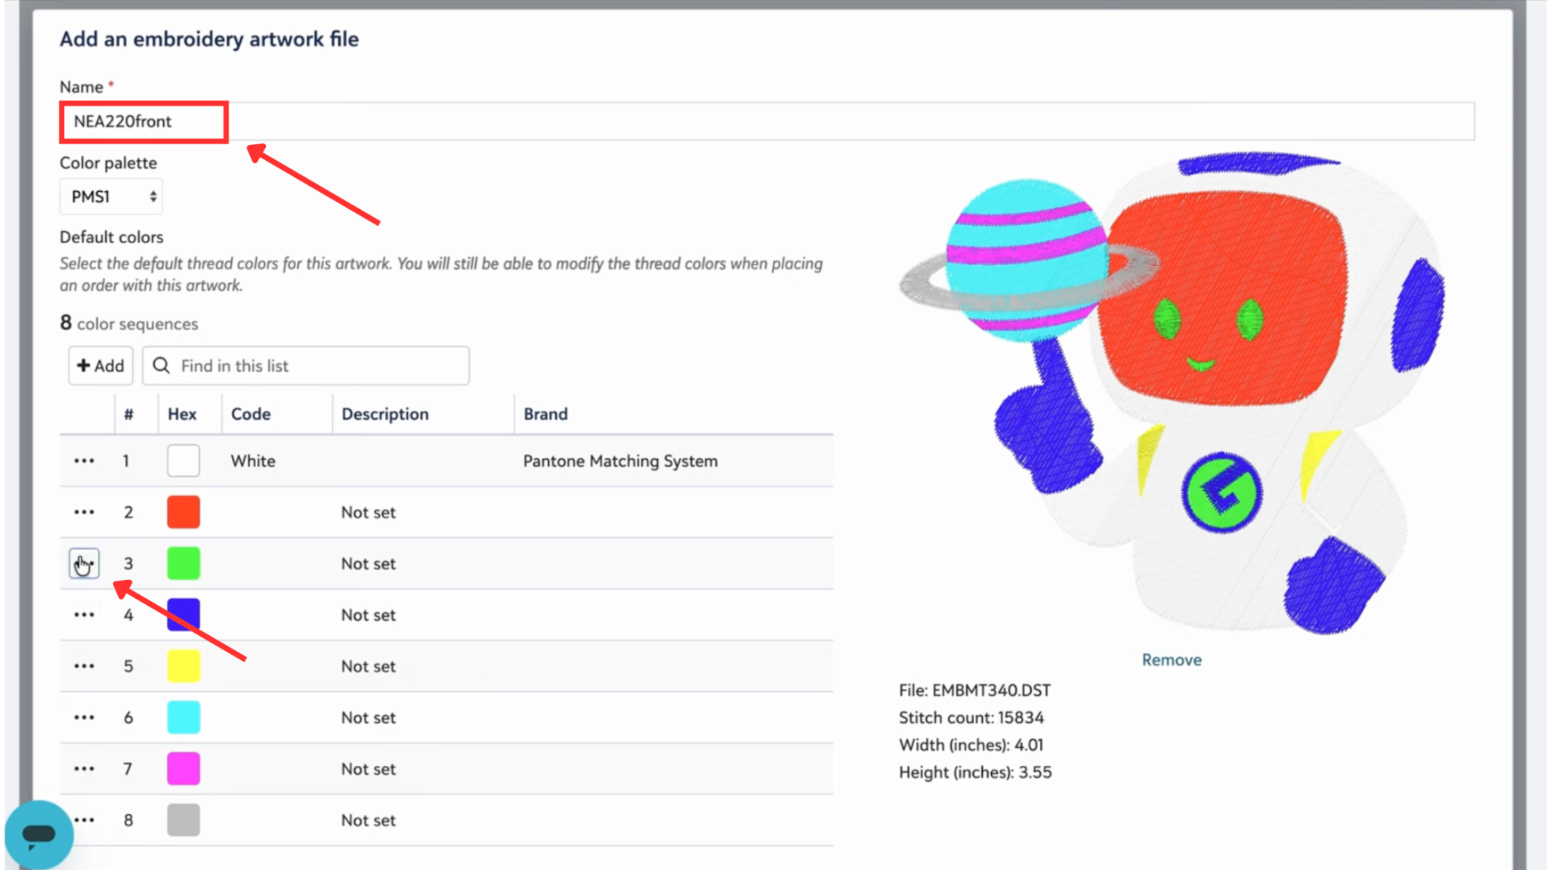Select the red swatch in row 2
1547x870 pixels.
(184, 512)
